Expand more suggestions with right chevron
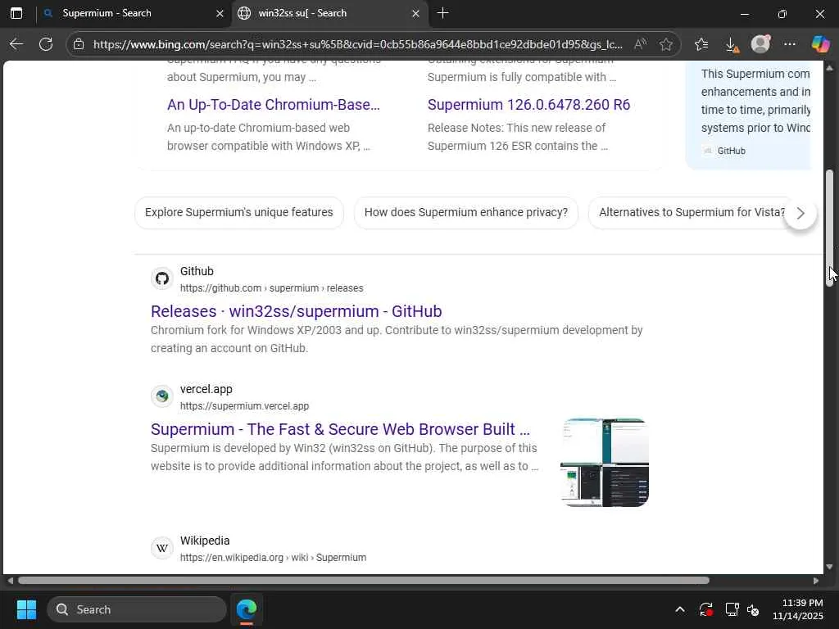The height and width of the screenshot is (629, 839). [800, 214]
